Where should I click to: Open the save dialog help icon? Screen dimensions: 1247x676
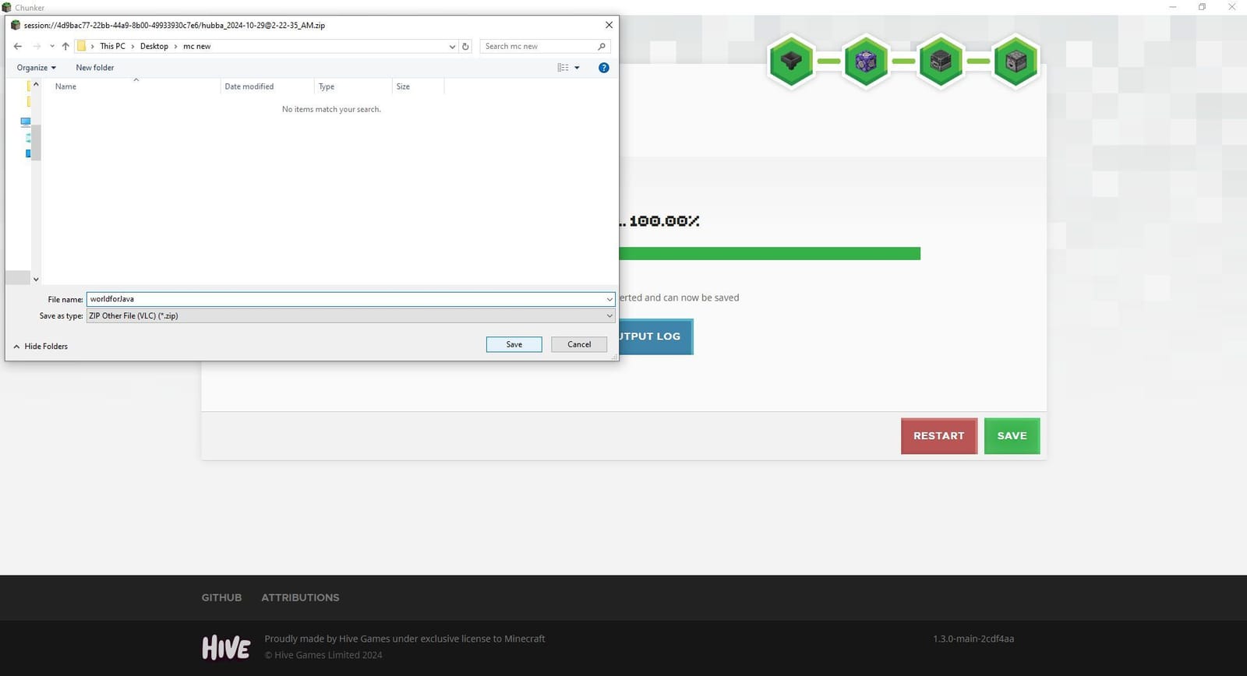click(603, 68)
